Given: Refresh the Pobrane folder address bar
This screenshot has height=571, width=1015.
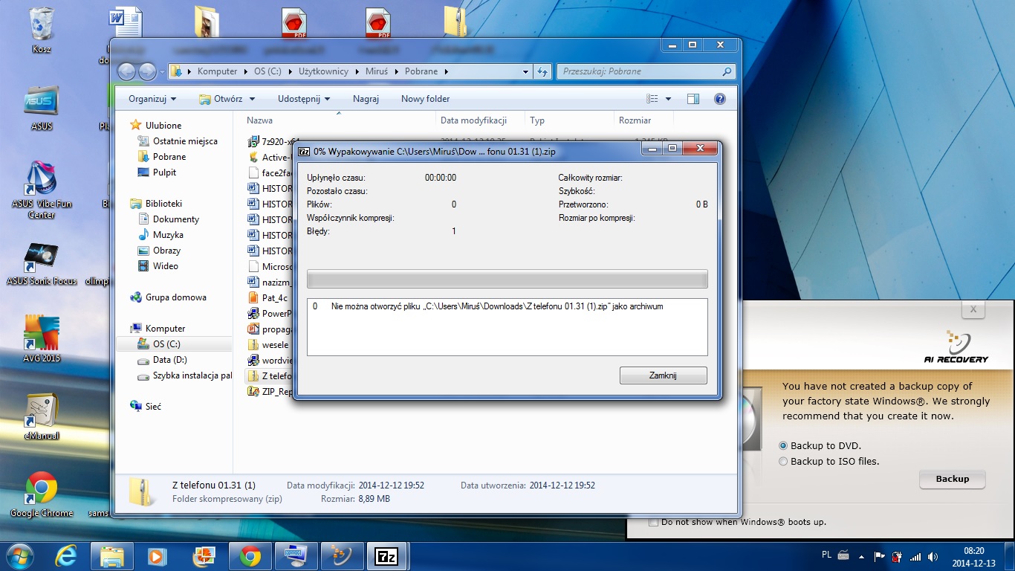Looking at the screenshot, I should 542,71.
